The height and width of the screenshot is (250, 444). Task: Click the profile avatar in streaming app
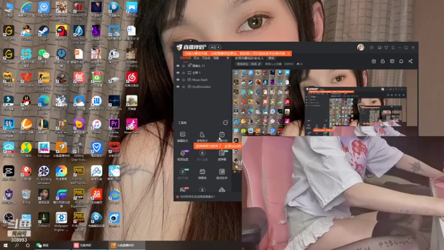[360, 47]
